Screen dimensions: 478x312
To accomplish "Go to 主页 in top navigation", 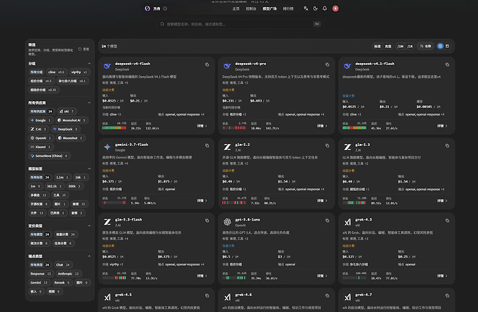I will click(236, 8).
